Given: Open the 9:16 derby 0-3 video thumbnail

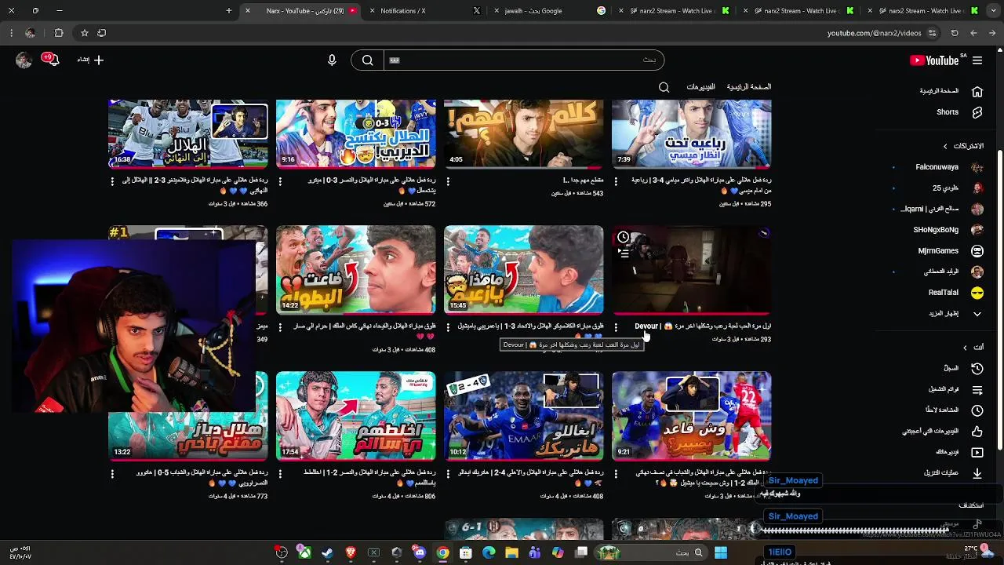Looking at the screenshot, I should click(x=355, y=133).
